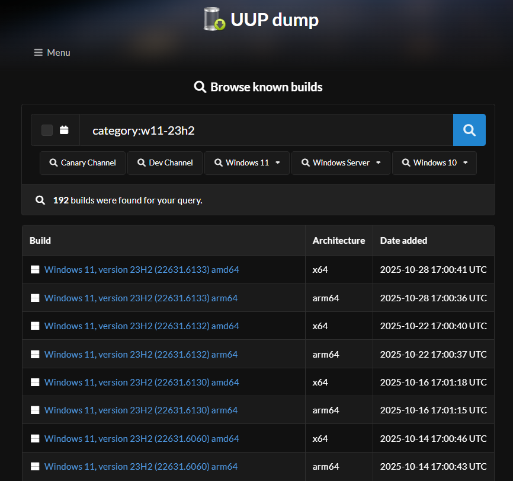The width and height of the screenshot is (513, 481).
Task: Click Windows icon beside 22631.6130 amd64
Action: click(x=35, y=383)
